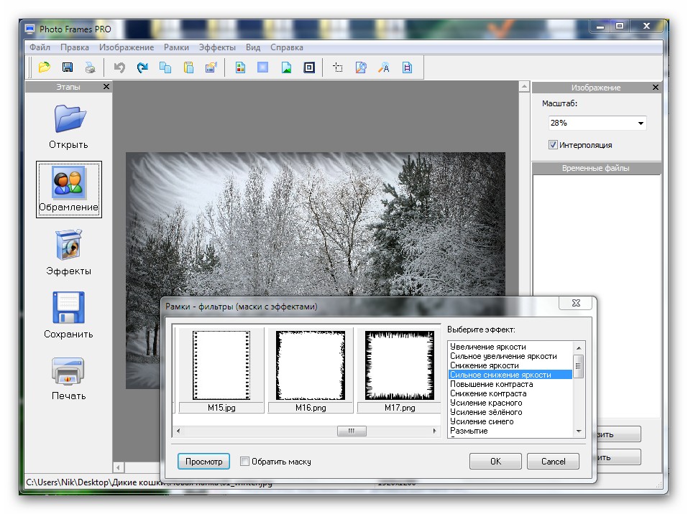
Task: Open the Обрамление stage in sidebar
Action: (x=69, y=190)
